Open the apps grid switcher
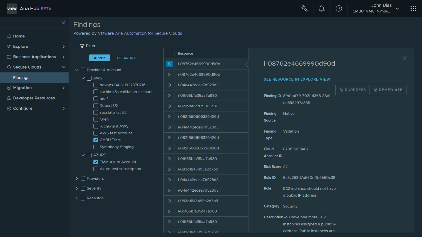 (413, 9)
